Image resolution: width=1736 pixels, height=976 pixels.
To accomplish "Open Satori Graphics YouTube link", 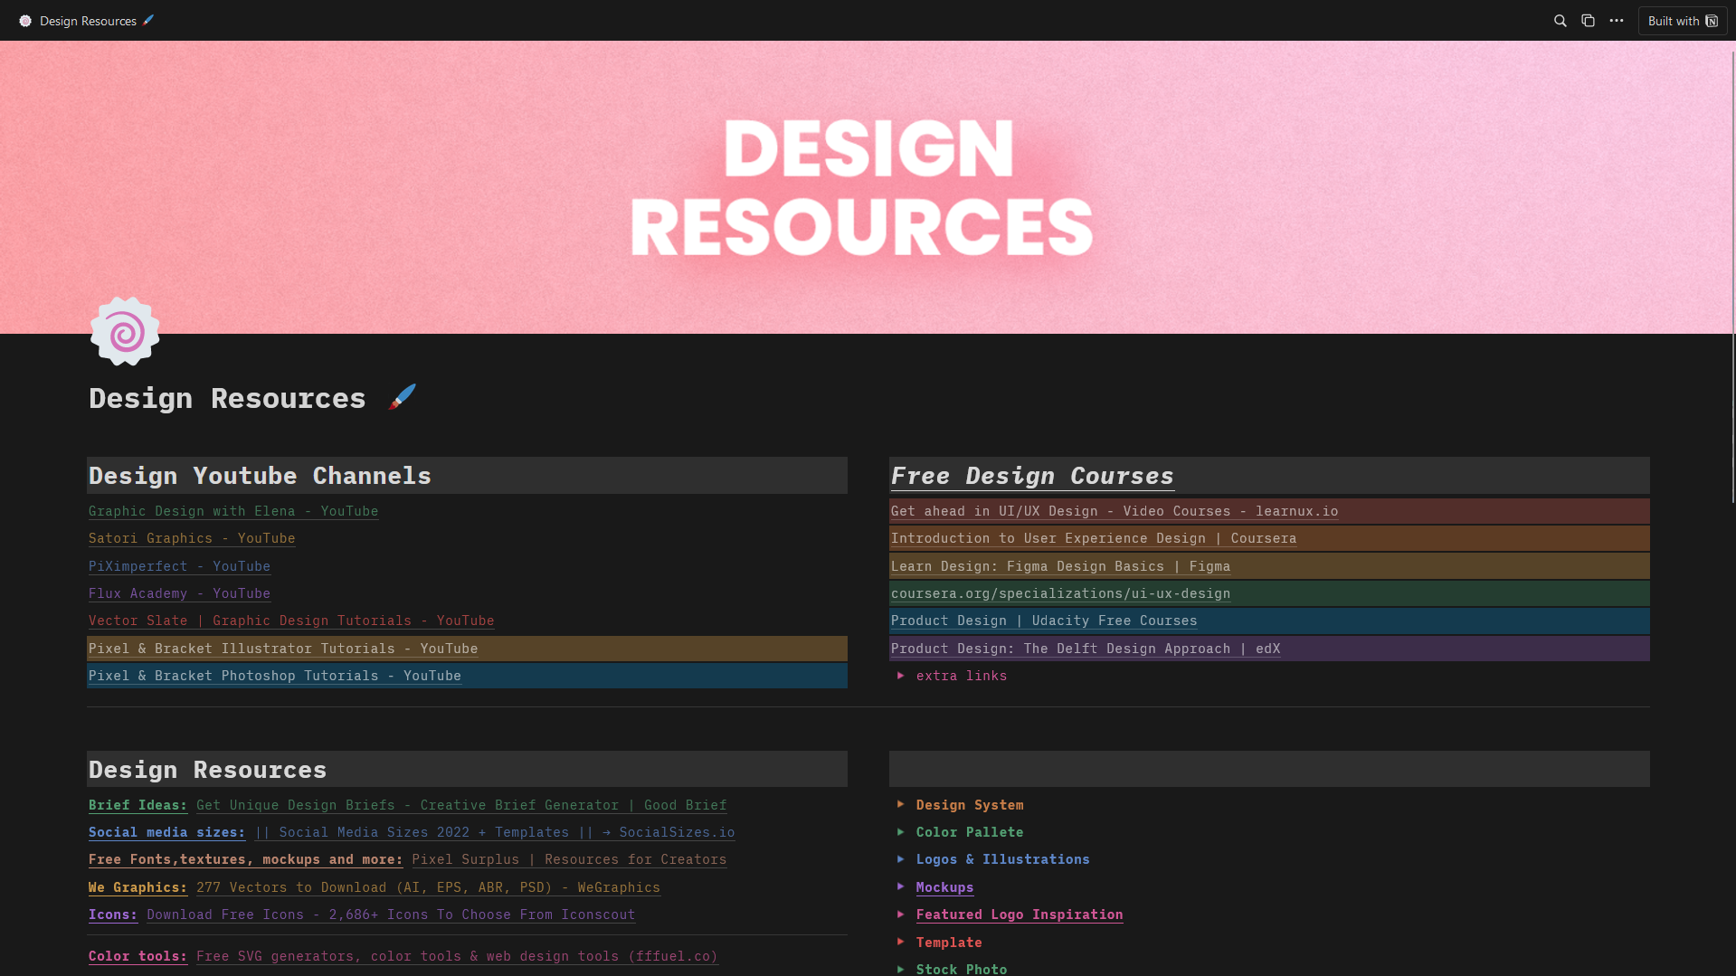I will tap(192, 538).
